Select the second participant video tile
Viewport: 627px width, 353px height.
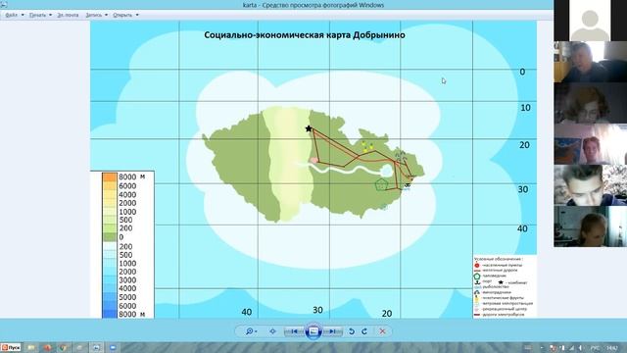click(590, 62)
